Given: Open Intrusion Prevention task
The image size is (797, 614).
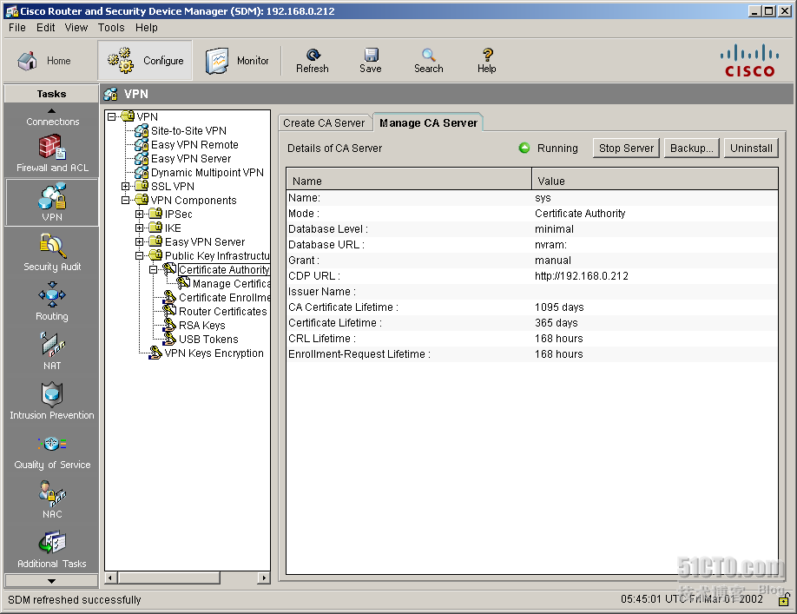Looking at the screenshot, I should pos(52,401).
